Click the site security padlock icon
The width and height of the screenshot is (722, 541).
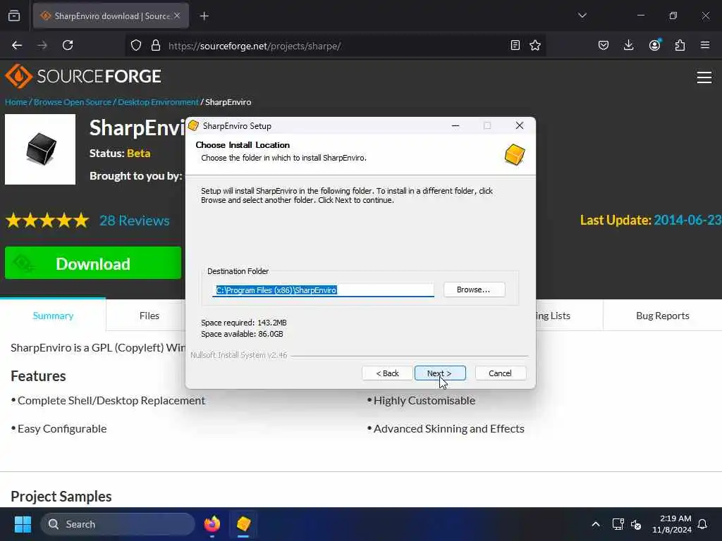coord(156,46)
